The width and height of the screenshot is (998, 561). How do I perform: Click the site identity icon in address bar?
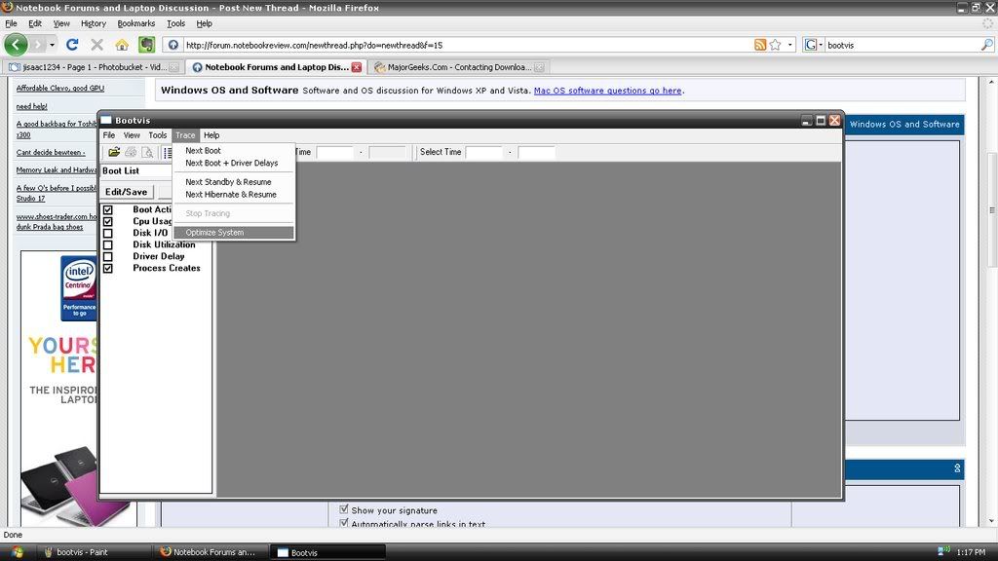[x=173, y=45]
